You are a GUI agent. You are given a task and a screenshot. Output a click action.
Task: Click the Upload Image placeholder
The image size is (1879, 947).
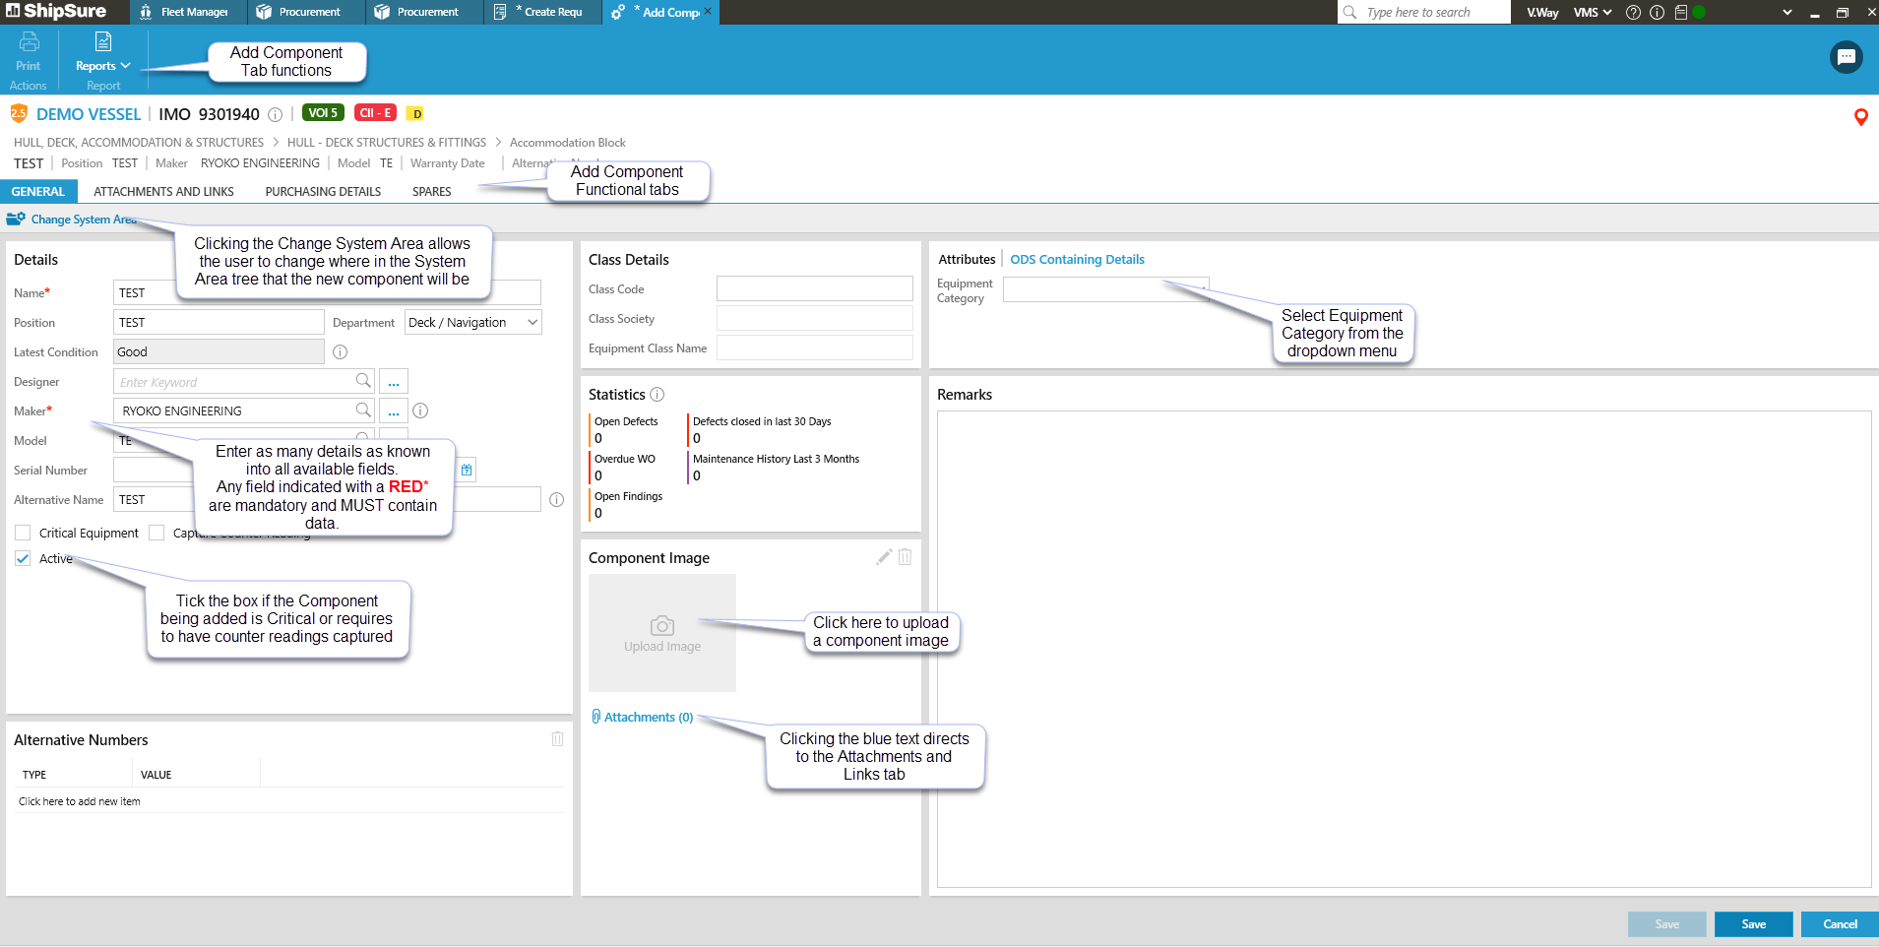coord(662,633)
